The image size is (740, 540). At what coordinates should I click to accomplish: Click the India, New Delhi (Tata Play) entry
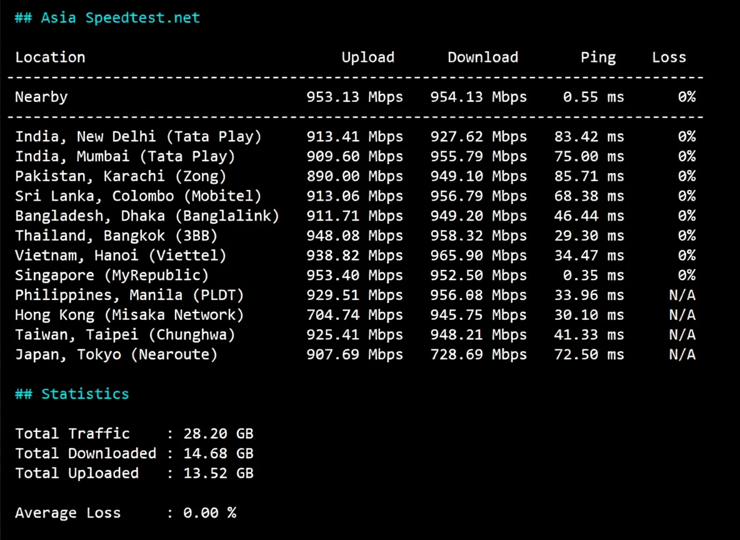[138, 136]
